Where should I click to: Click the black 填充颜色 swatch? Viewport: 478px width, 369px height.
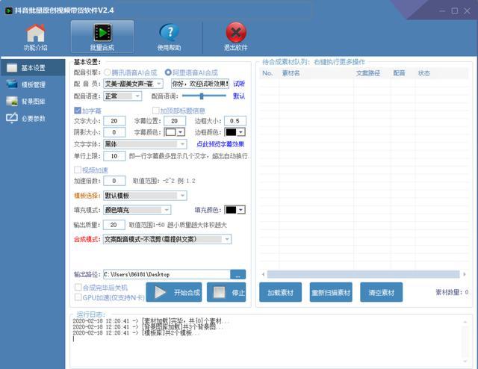coord(231,210)
